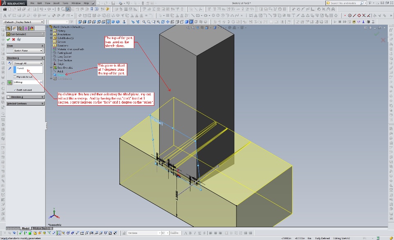
Task: Select Plane1 in the feature tree
Action: [61, 75]
